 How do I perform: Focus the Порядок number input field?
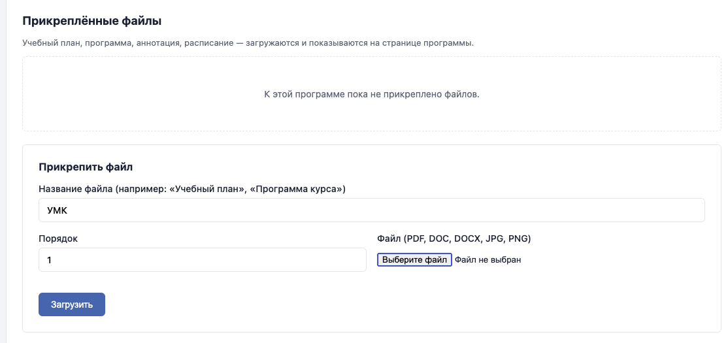(x=202, y=259)
